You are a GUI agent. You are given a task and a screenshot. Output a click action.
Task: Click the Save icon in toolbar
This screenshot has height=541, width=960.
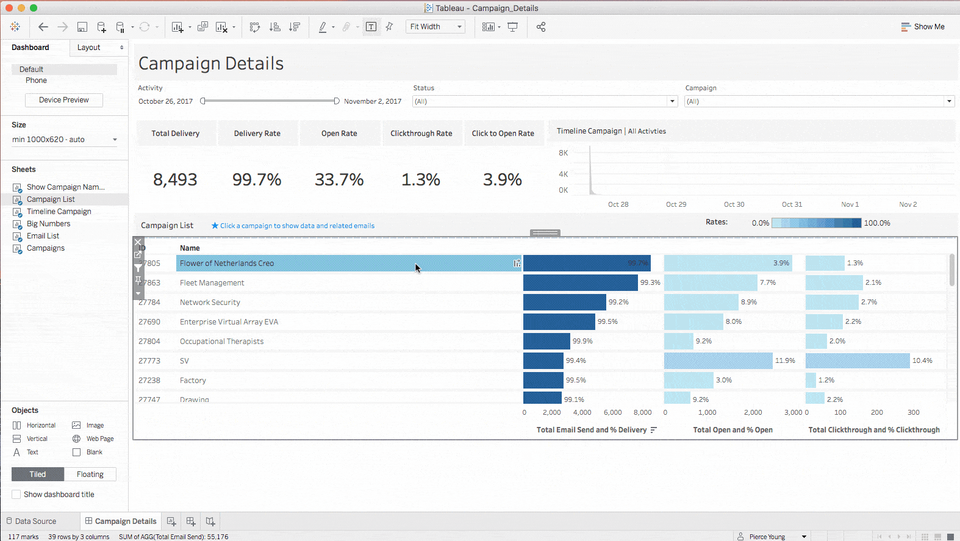82,27
